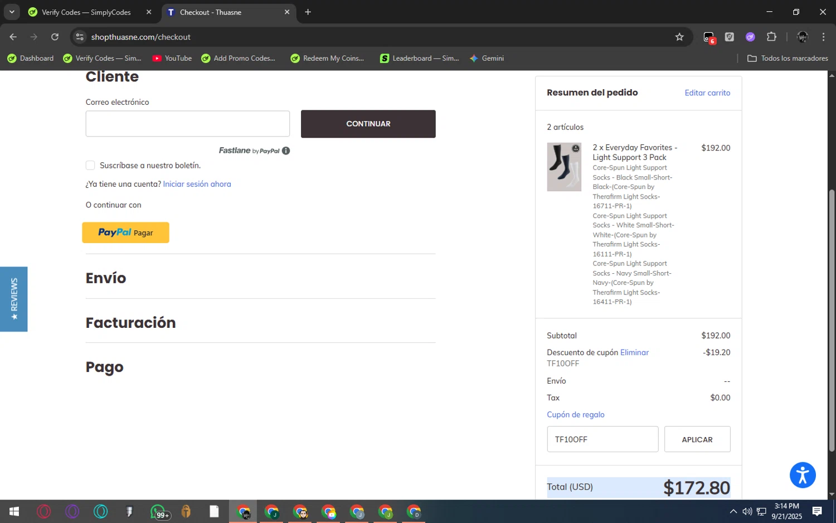Edit the TF10OFF coupon code field
This screenshot has width=836, height=523.
[602, 439]
